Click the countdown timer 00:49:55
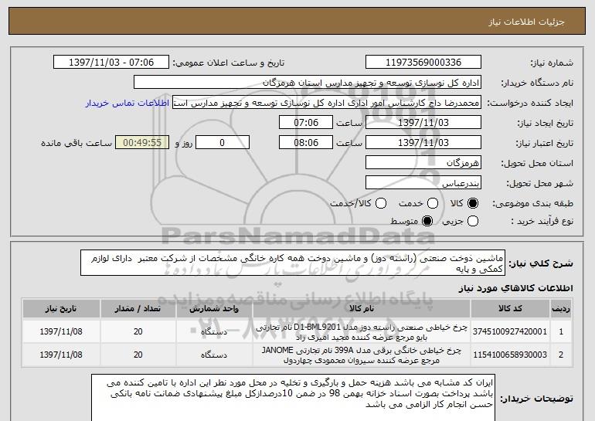This screenshot has width=595, height=421. [142, 143]
